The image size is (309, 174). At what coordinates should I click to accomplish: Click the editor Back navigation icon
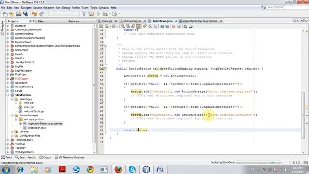pos(107,26)
